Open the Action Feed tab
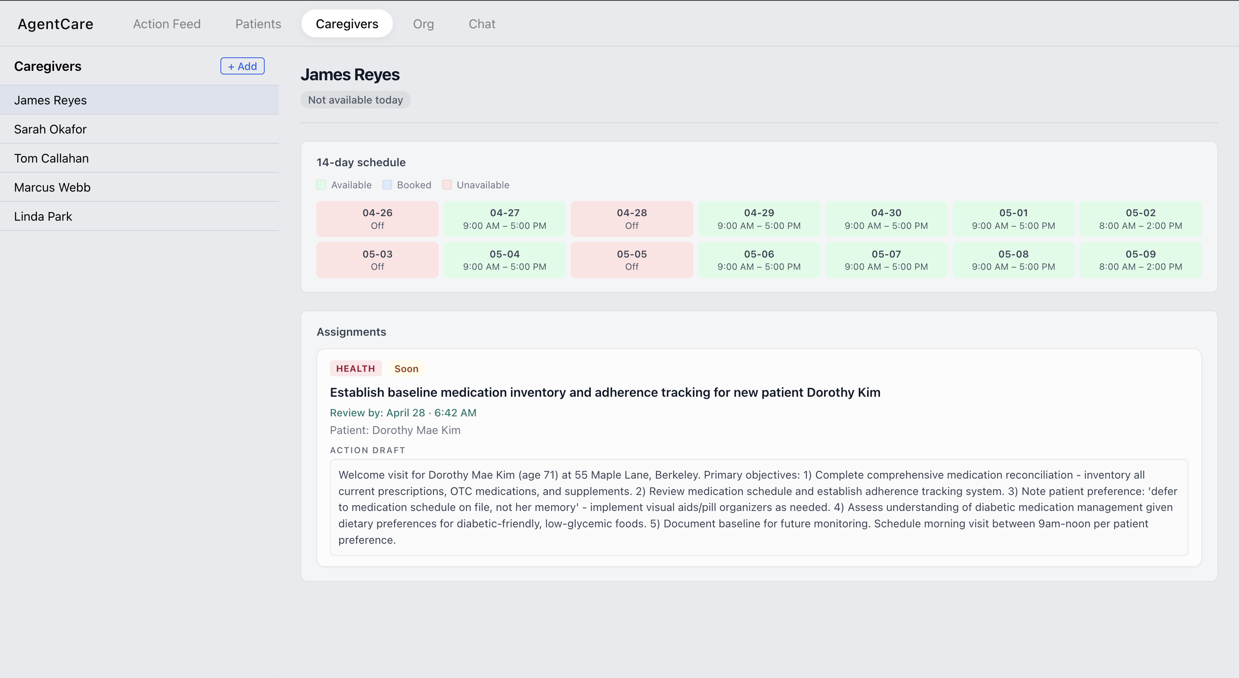 (166, 24)
